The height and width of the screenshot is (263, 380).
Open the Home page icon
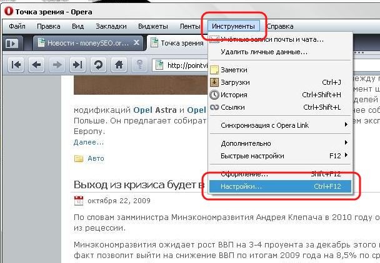click(119, 65)
